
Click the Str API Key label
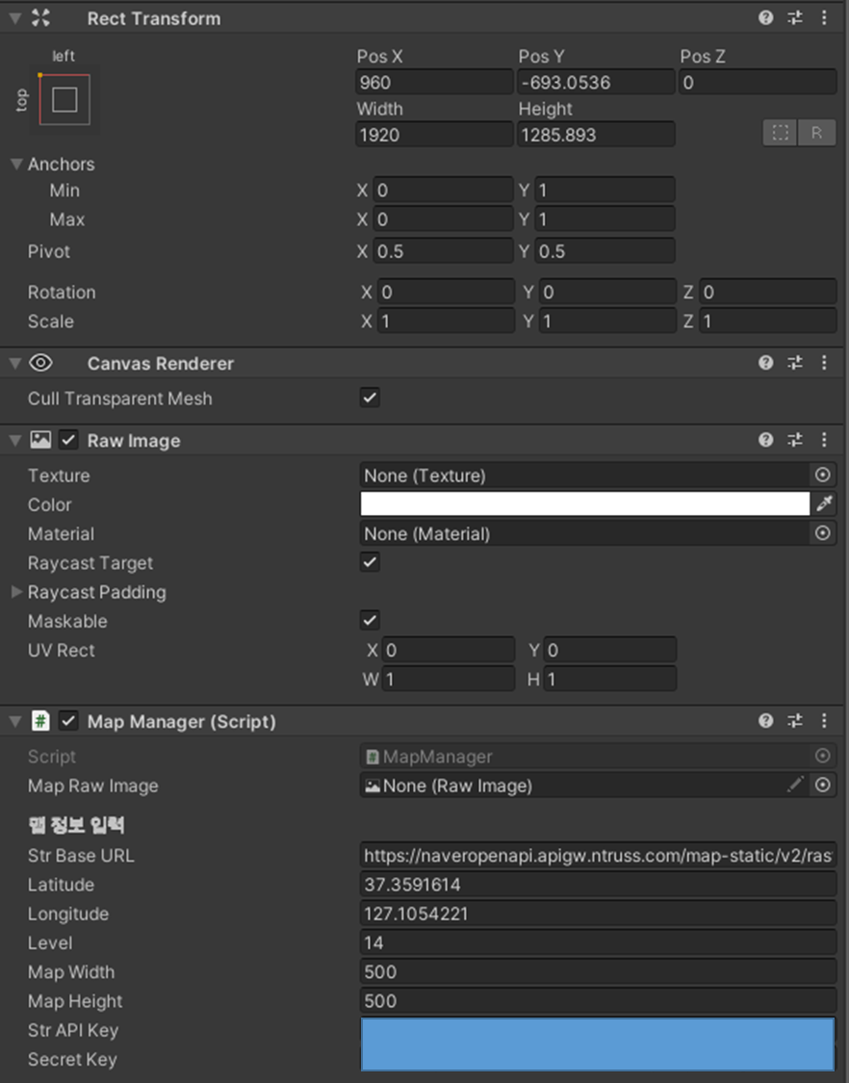tap(73, 1030)
